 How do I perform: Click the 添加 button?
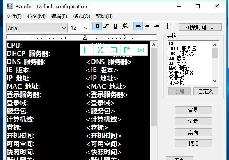(x=179, y=91)
